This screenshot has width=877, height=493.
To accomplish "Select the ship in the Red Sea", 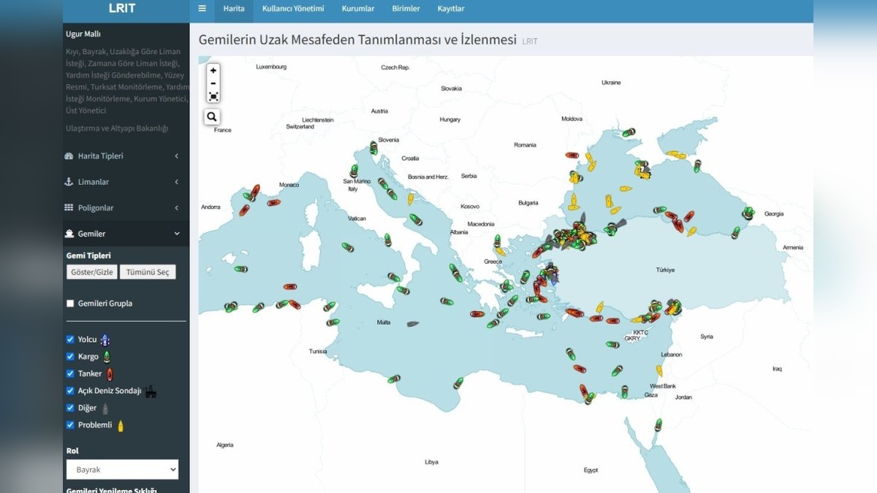I will (x=658, y=424).
